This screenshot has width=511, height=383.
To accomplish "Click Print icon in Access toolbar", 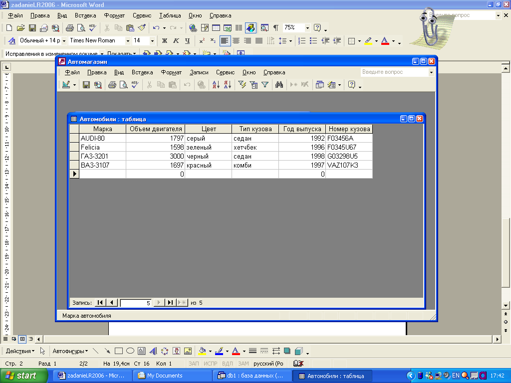I will click(112, 85).
